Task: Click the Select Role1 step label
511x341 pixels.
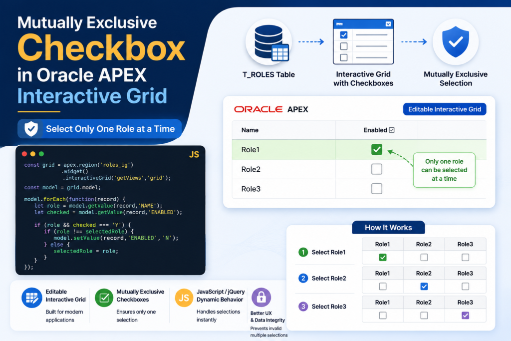Action: 328,252
